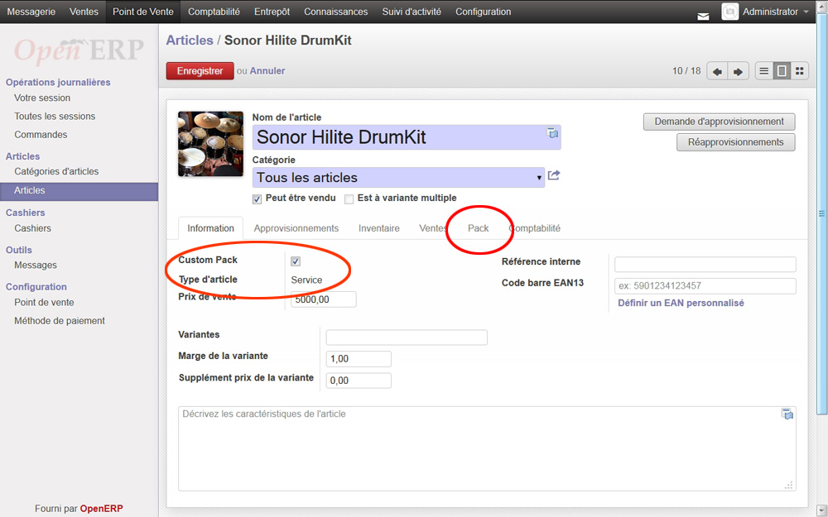Open translation icon in article name field
The height and width of the screenshot is (517, 828).
coord(552,133)
